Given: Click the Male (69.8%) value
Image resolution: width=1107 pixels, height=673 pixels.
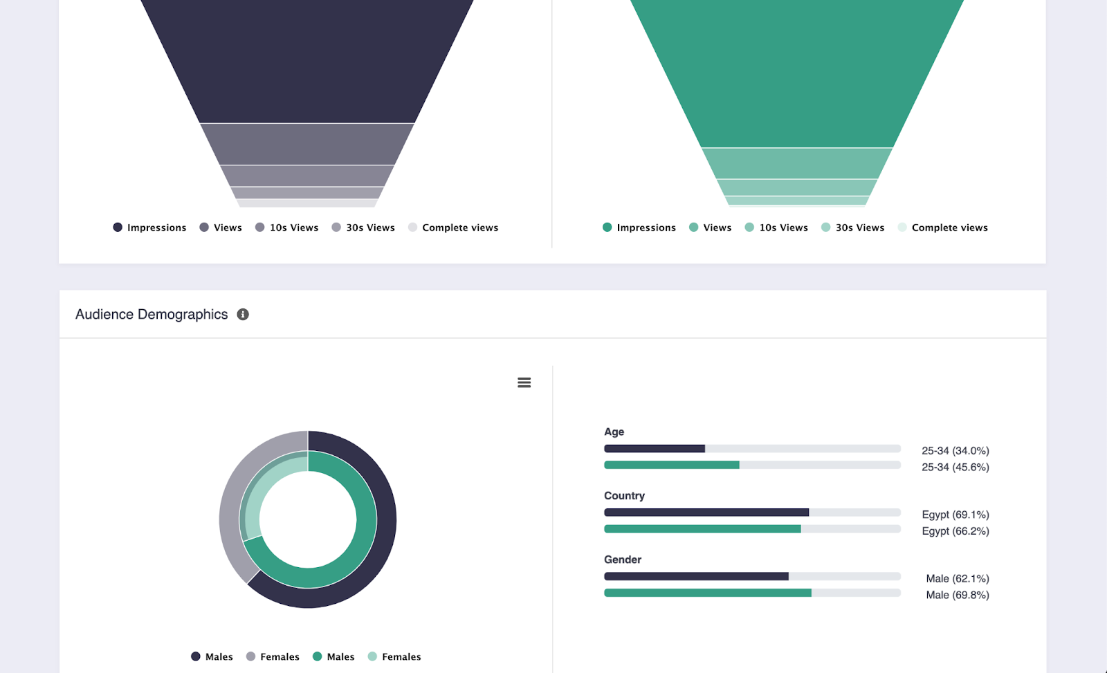Looking at the screenshot, I should tap(958, 595).
